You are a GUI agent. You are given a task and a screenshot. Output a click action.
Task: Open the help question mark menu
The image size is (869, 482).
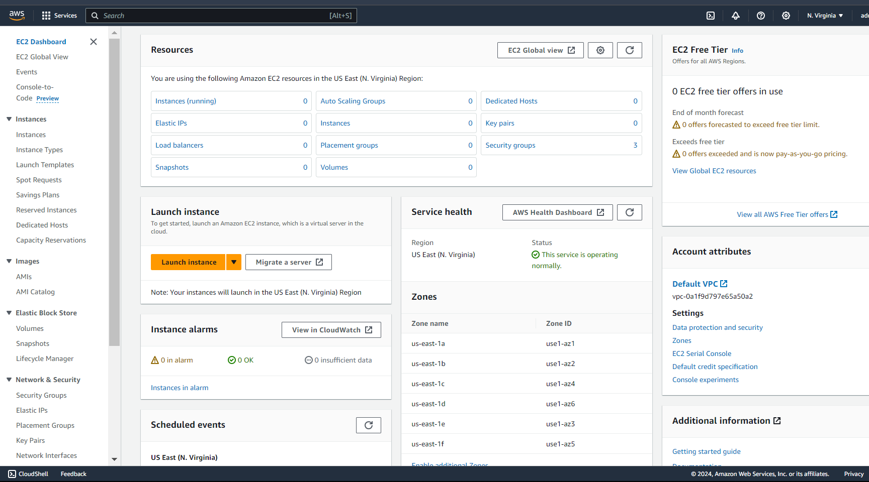click(761, 16)
